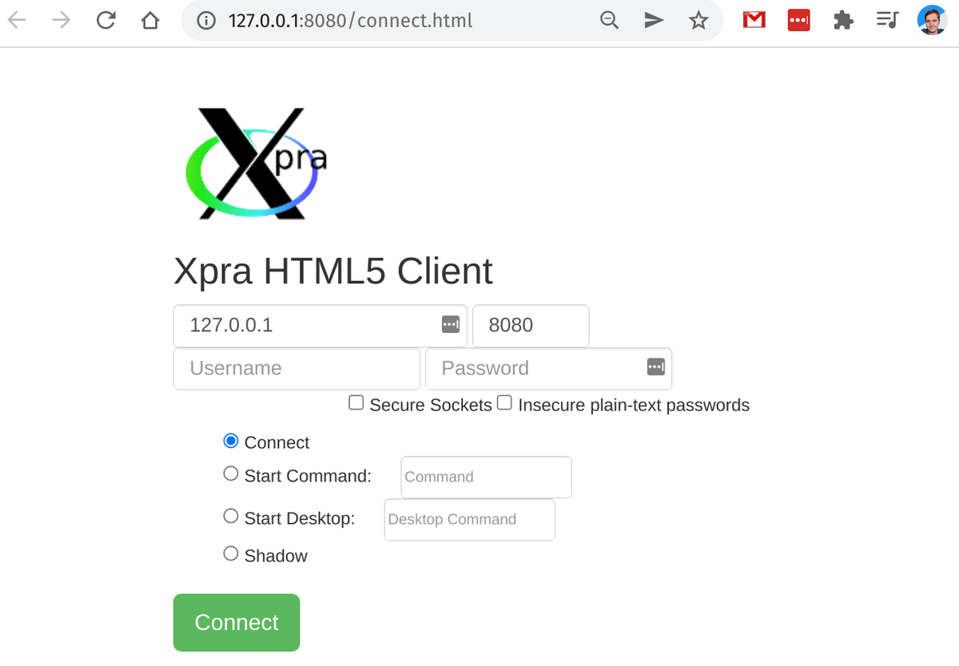Click the Gmail icon in the browser toolbar
The height and width of the screenshot is (666, 959).
(x=754, y=20)
